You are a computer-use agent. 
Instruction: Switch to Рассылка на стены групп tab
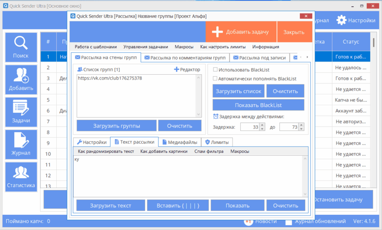pos(106,57)
